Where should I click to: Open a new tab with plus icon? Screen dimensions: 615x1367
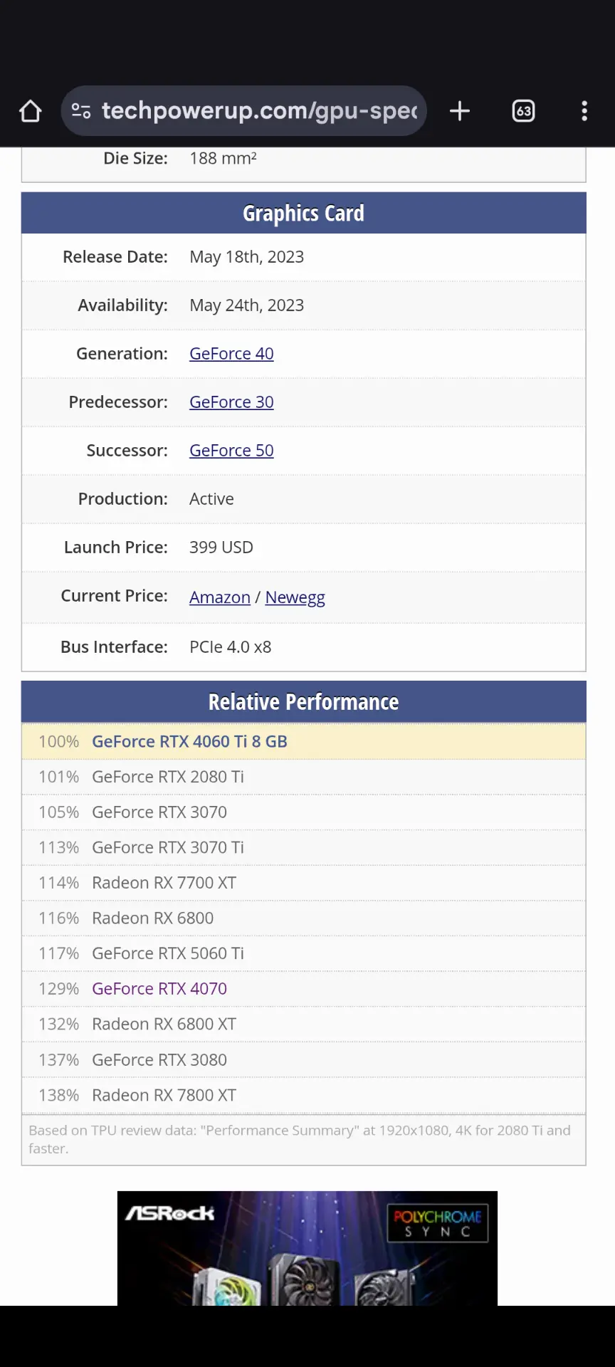[x=460, y=111]
